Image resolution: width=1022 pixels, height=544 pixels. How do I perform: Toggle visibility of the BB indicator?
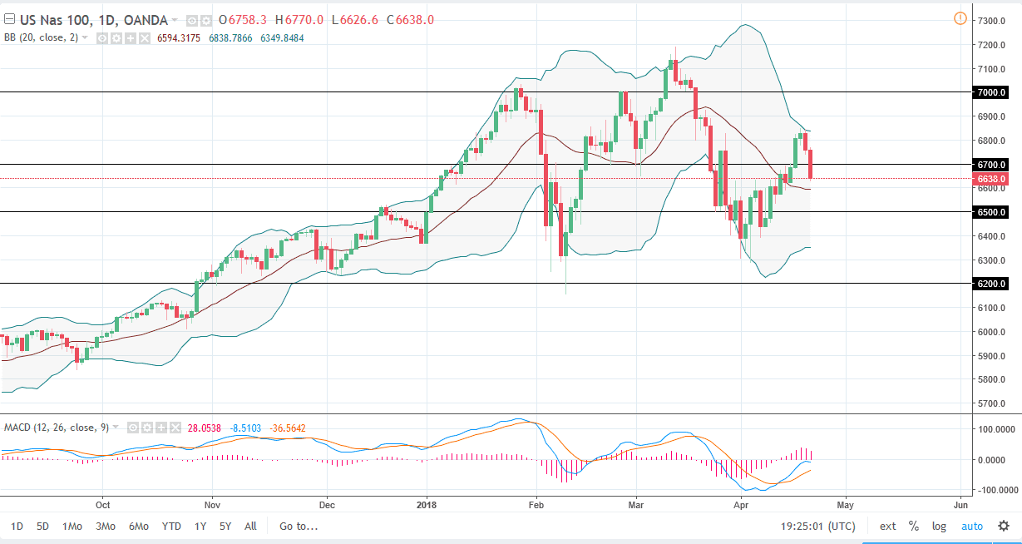[x=102, y=37]
